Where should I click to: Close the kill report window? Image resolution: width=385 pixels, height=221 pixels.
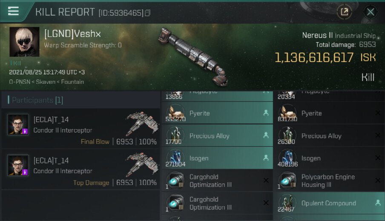click(370, 11)
